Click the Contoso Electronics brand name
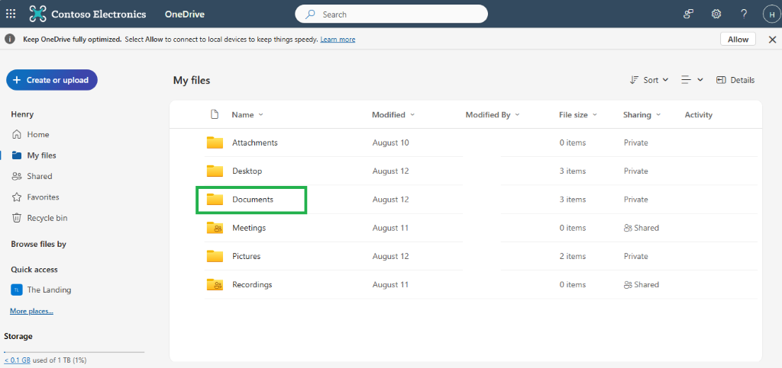This screenshot has height=368, width=782. tap(99, 14)
